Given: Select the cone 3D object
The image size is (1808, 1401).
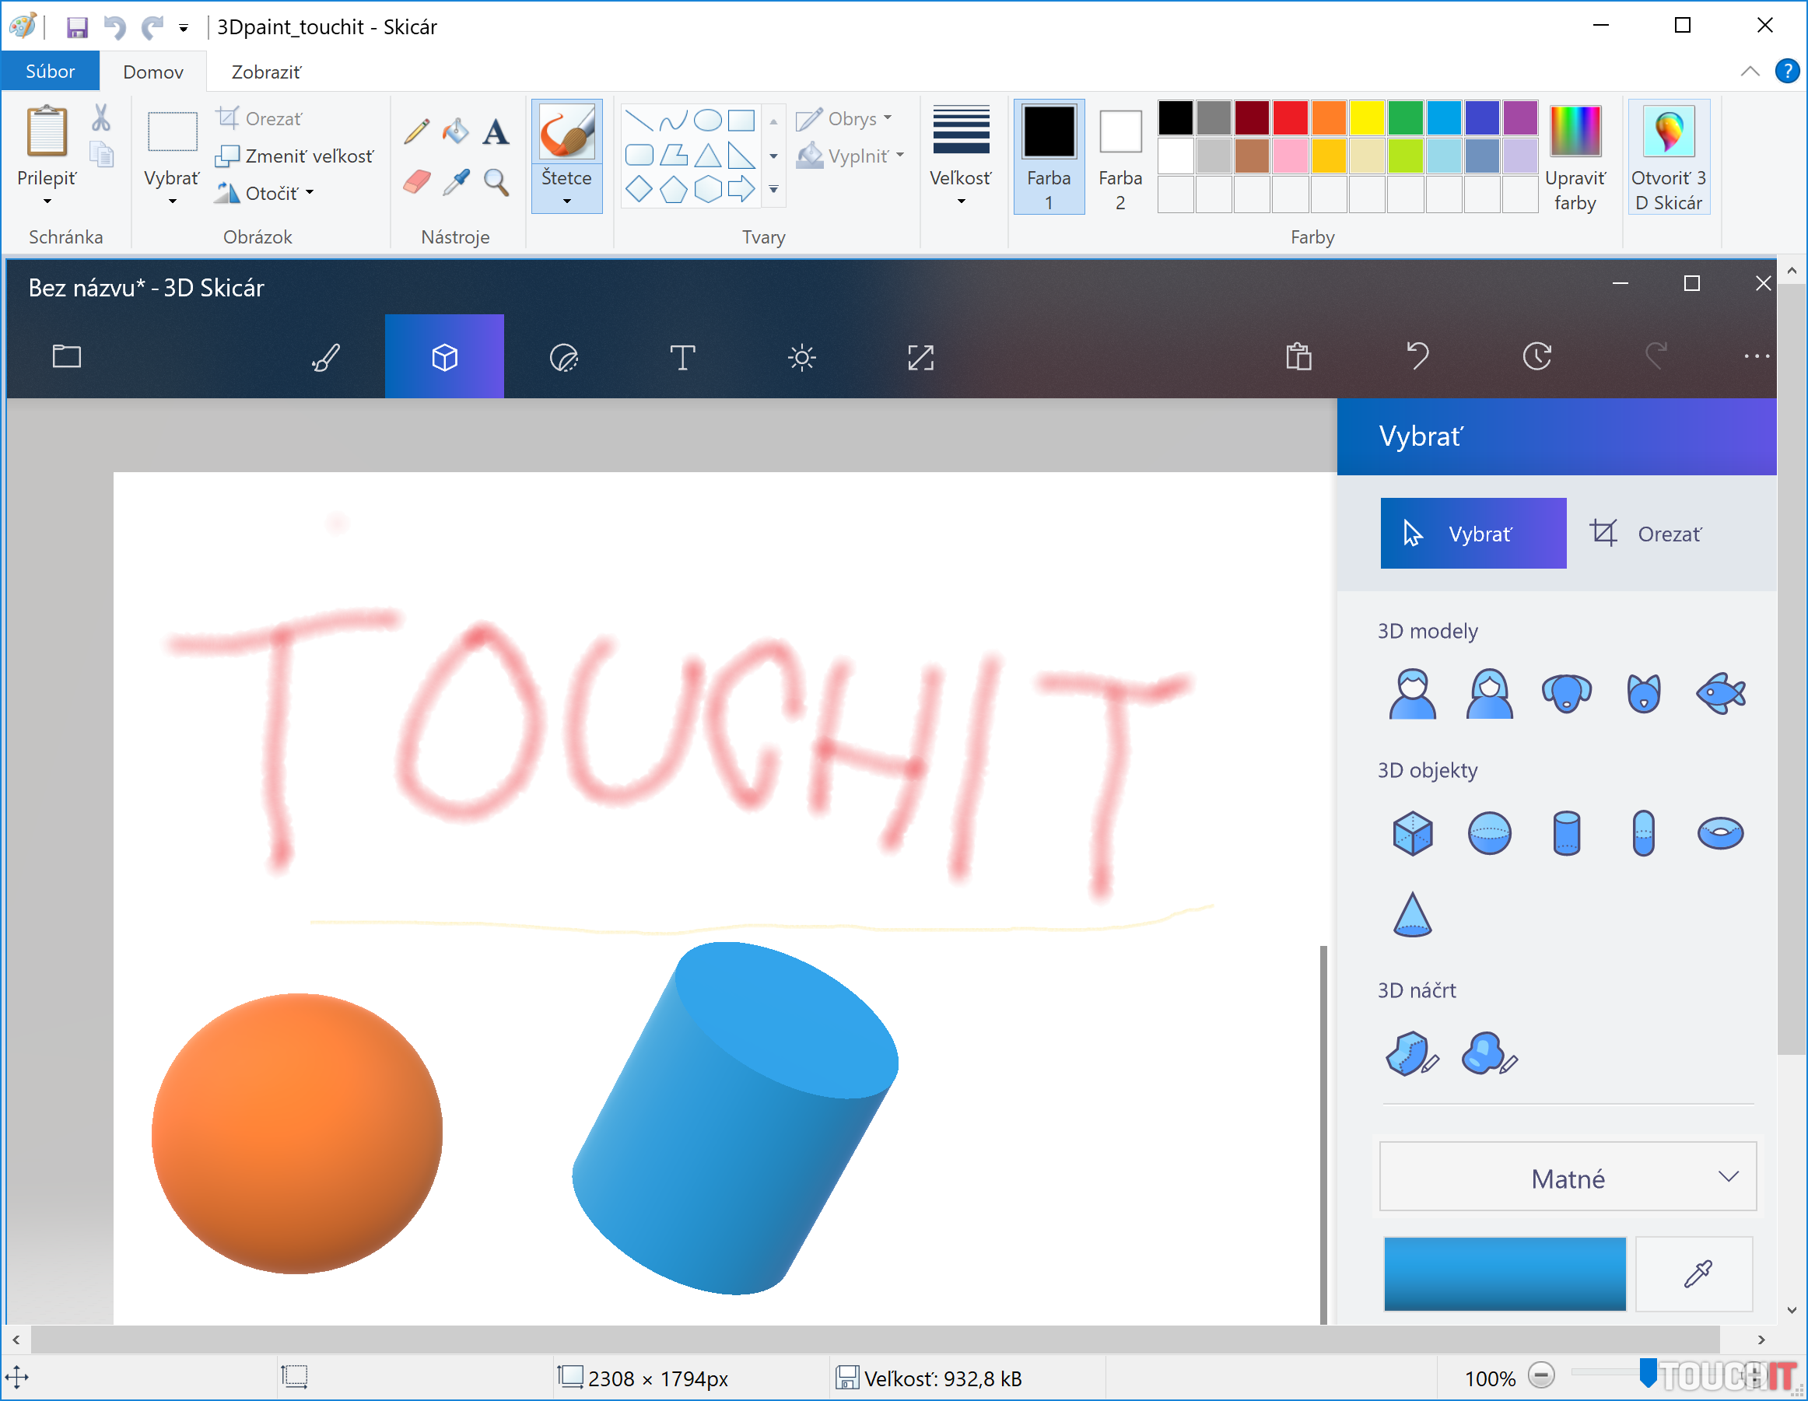Looking at the screenshot, I should (1412, 914).
